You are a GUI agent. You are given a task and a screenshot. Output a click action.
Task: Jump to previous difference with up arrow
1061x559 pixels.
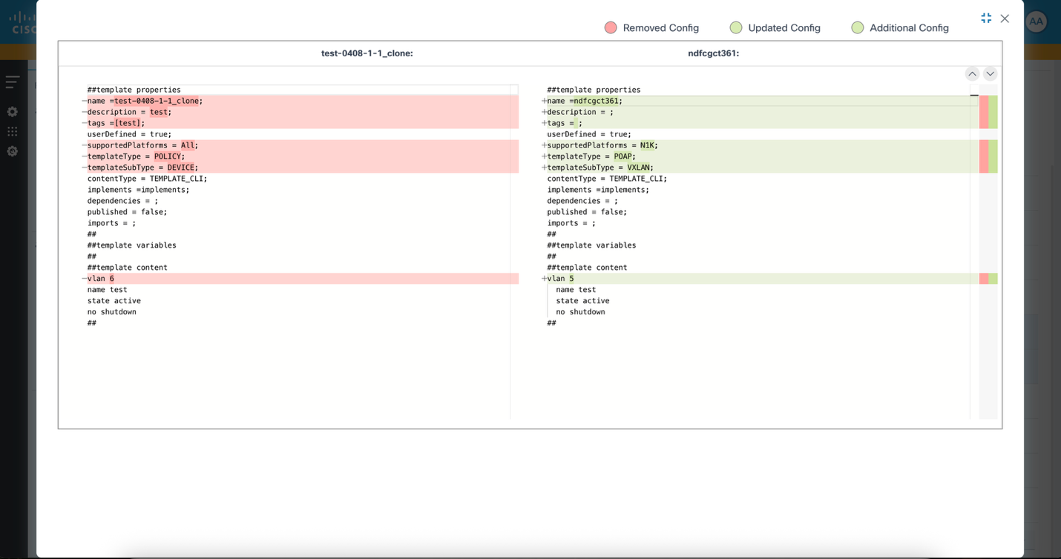click(972, 73)
